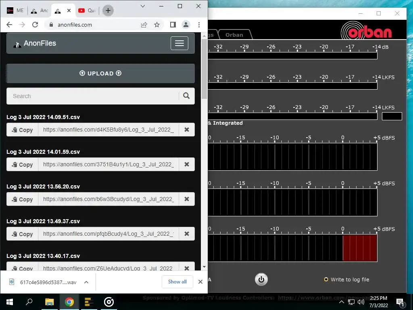Click the Search input field
The width and height of the screenshot is (413, 310).
click(93, 96)
